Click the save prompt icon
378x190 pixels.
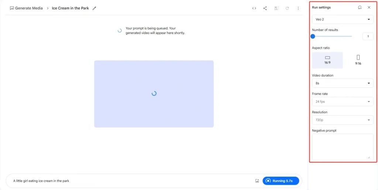tap(276, 8)
